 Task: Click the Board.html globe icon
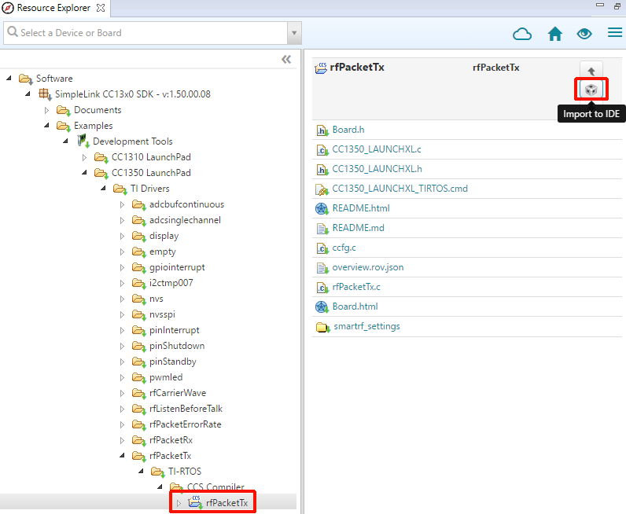tap(322, 307)
